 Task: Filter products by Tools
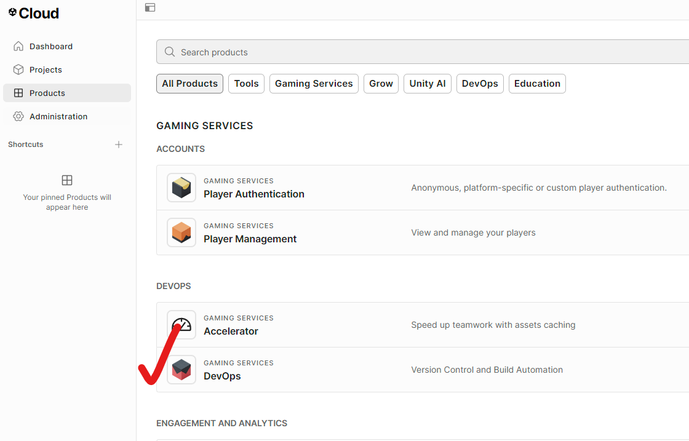pyautogui.click(x=247, y=84)
